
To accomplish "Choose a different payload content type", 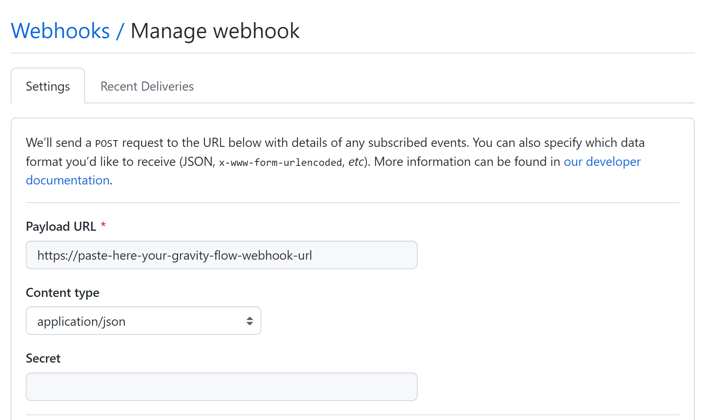I will [143, 321].
